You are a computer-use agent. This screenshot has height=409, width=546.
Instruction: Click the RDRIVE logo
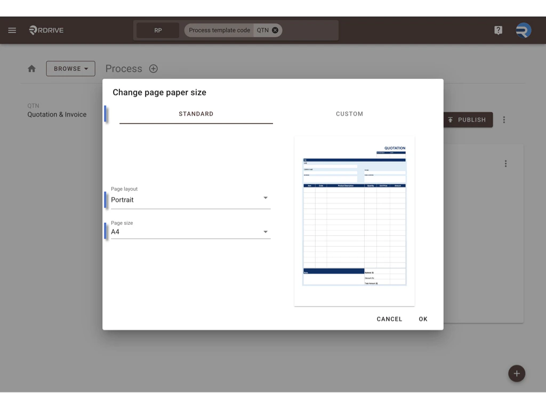point(46,30)
